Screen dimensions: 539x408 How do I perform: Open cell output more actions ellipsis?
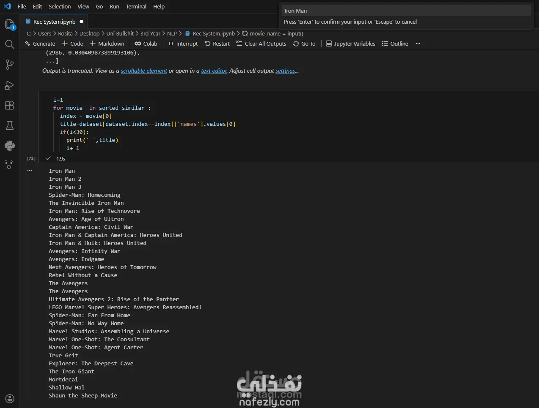tap(30, 171)
